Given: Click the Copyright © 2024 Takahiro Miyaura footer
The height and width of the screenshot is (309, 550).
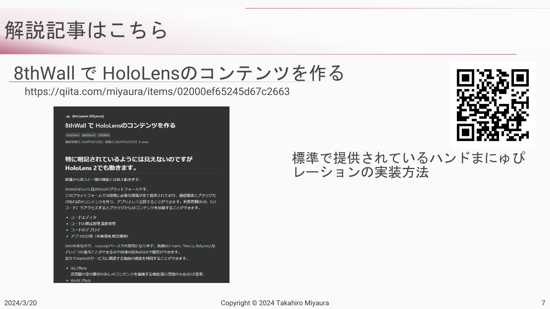Looking at the screenshot, I should coord(275,303).
